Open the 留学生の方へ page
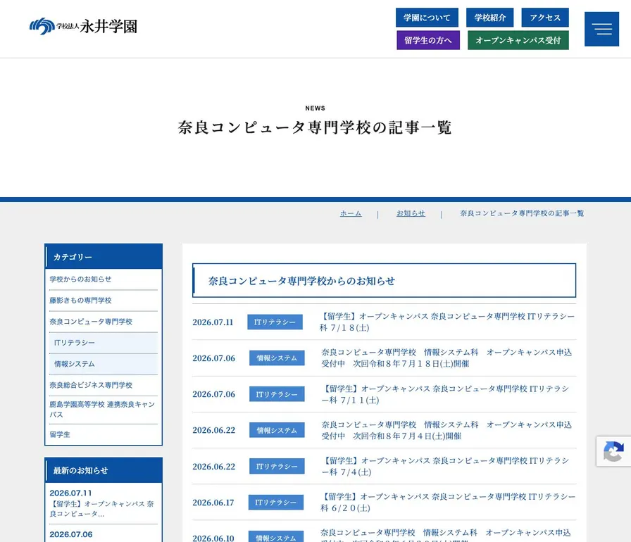 (428, 40)
